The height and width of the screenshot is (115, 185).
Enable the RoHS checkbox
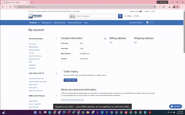point(134,16)
